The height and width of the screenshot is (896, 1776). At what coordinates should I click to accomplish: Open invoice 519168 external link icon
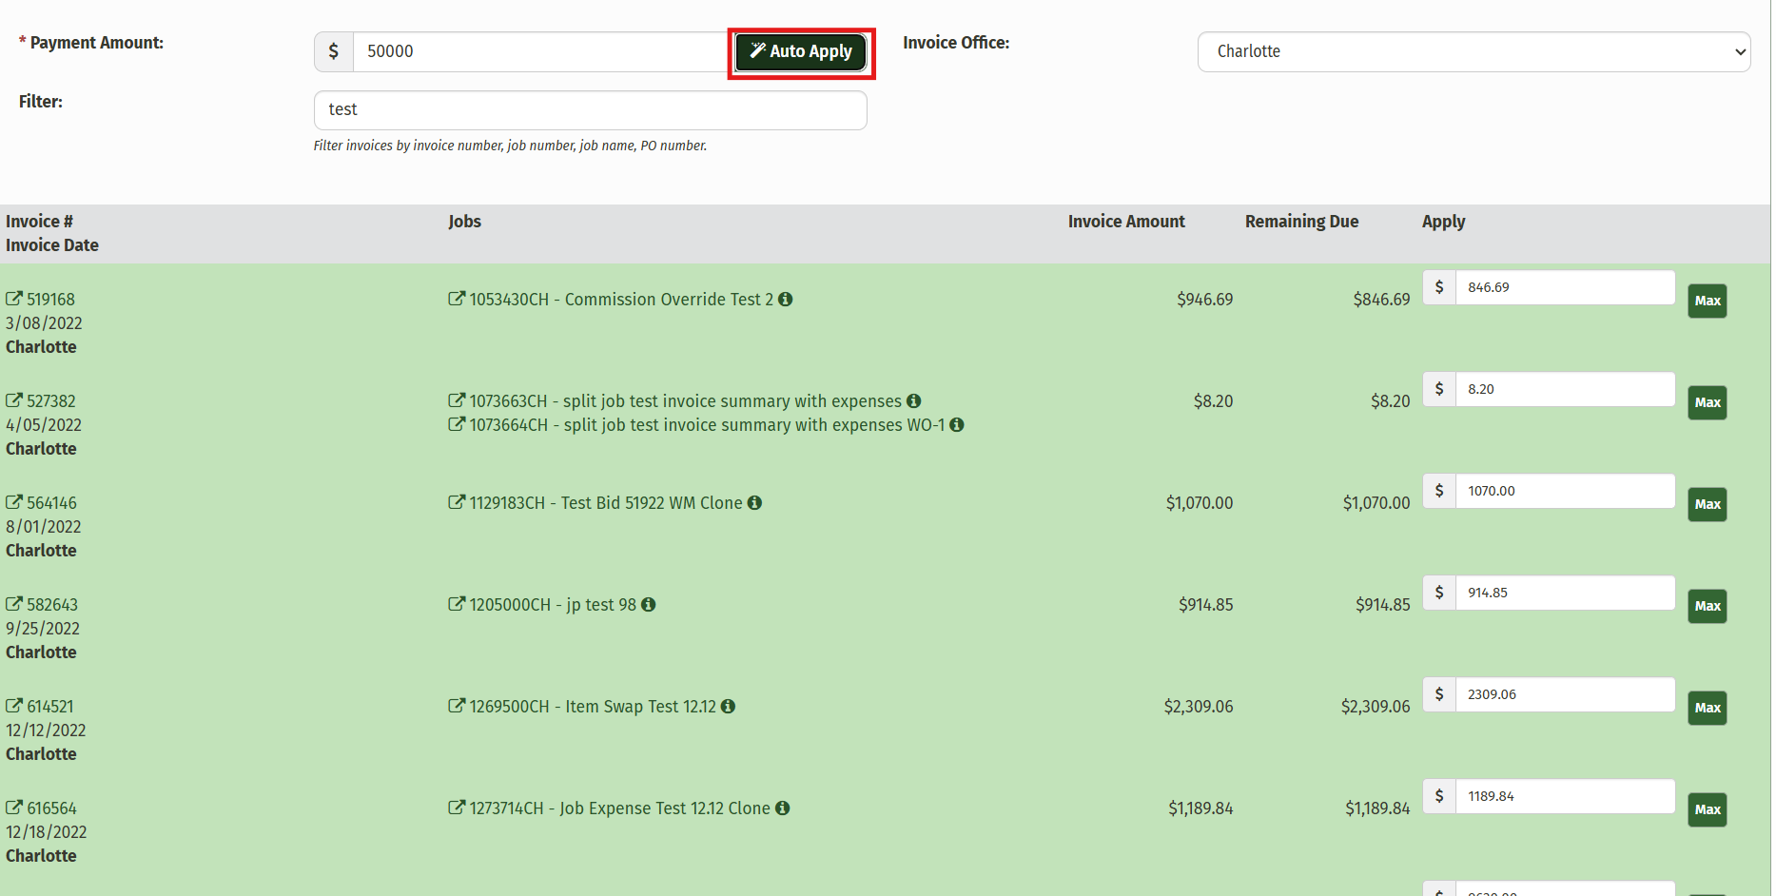pos(14,299)
